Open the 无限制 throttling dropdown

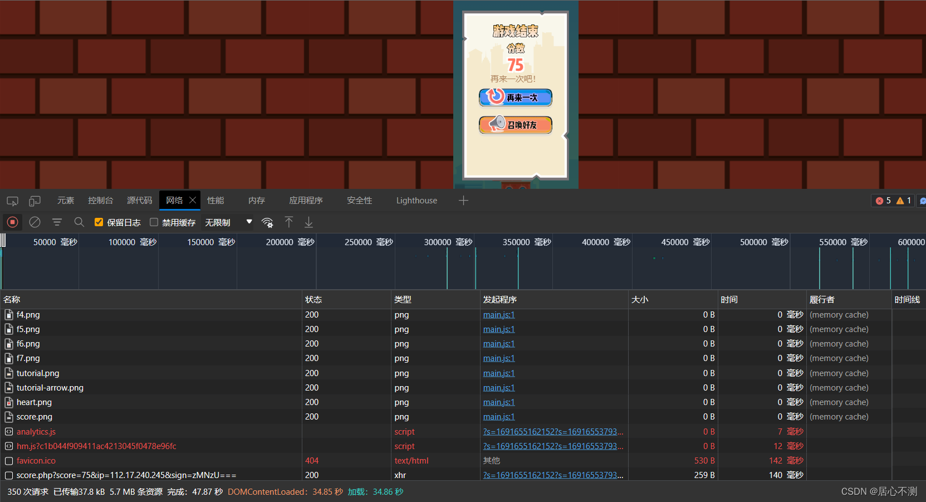[x=228, y=222]
